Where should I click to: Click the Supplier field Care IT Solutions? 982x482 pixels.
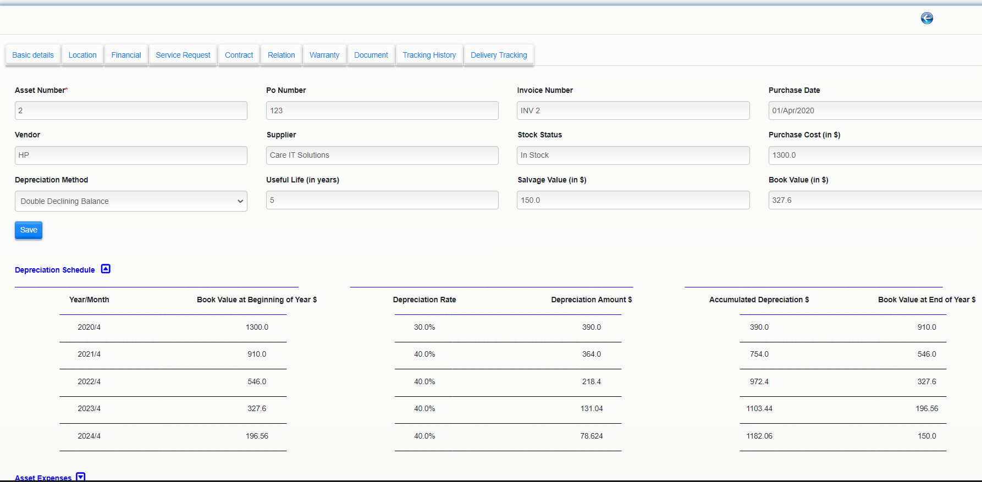tap(382, 156)
